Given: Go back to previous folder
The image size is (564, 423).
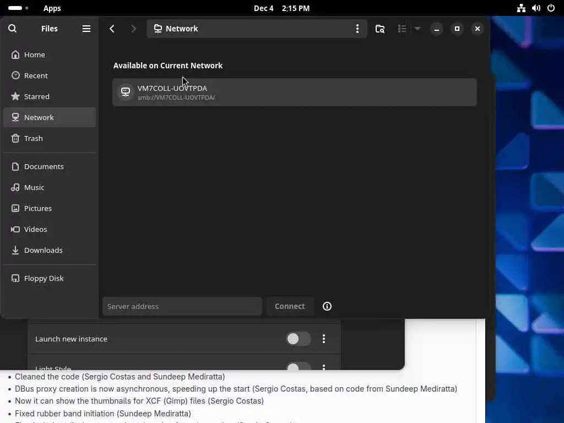Looking at the screenshot, I should pos(112,29).
